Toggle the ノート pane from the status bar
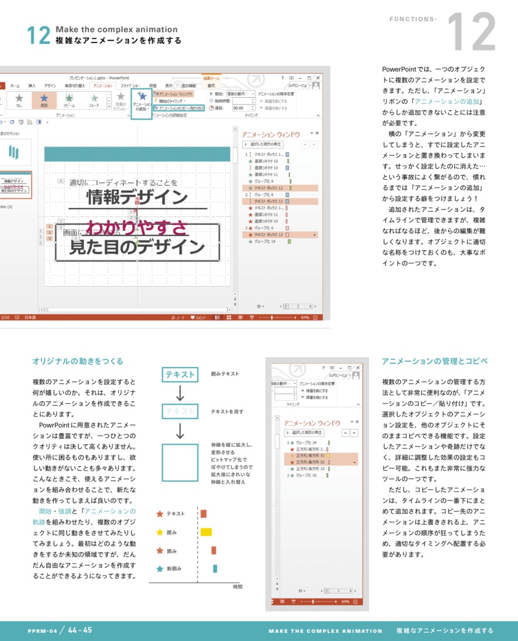 pos(179,316)
